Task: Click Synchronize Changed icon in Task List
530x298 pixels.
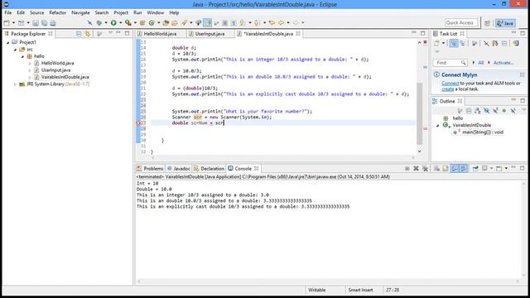Action: click(x=516, y=43)
